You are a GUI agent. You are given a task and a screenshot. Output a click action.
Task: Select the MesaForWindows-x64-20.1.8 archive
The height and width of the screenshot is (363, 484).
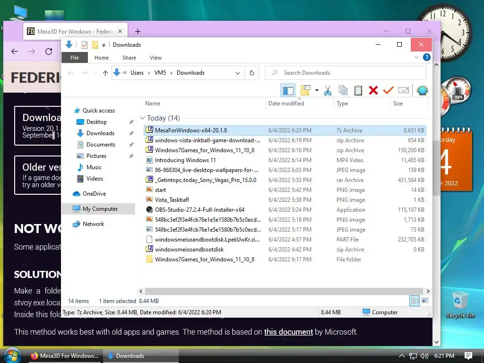tap(285, 130)
